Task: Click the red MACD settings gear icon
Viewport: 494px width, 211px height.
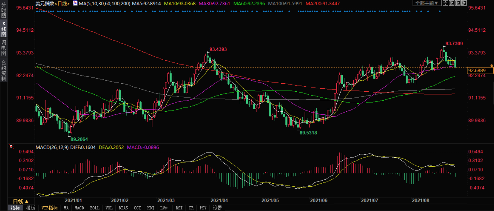Action: [x=11, y=146]
